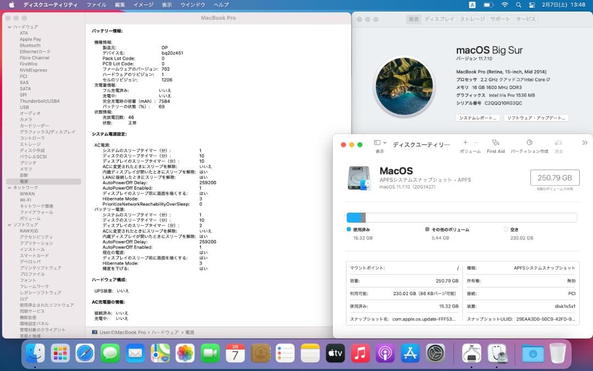Toggle the sidebar with the 表示 button
The height and width of the screenshot is (371, 593).
(378, 142)
